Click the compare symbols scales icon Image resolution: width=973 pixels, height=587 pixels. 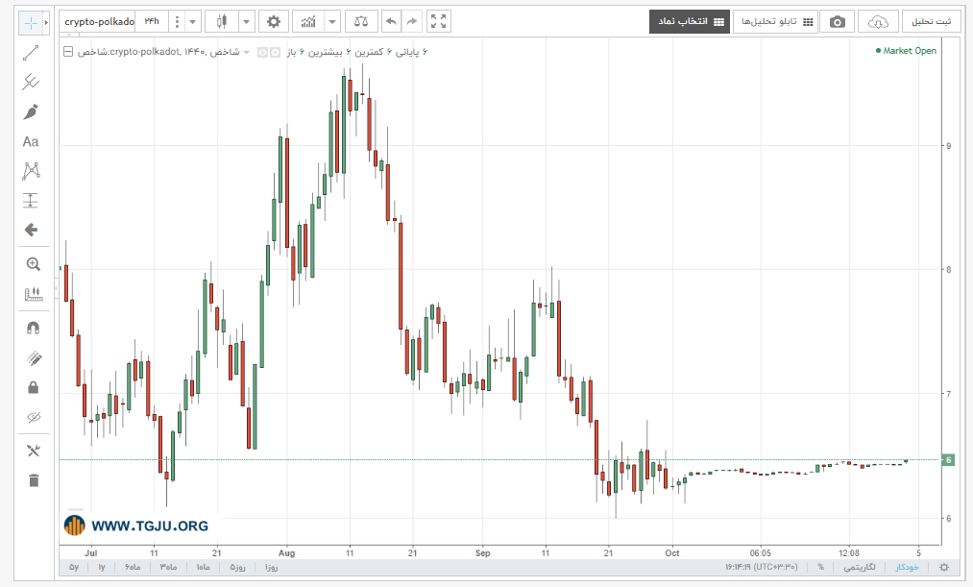360,22
